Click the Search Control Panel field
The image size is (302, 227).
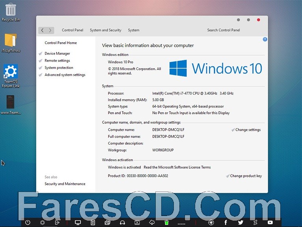point(224,30)
